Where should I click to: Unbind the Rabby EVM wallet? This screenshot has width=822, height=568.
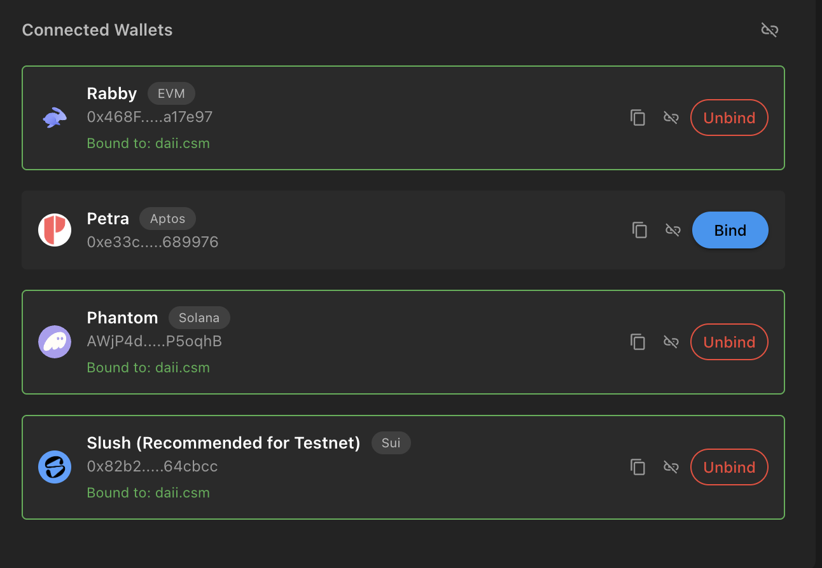[x=729, y=118]
